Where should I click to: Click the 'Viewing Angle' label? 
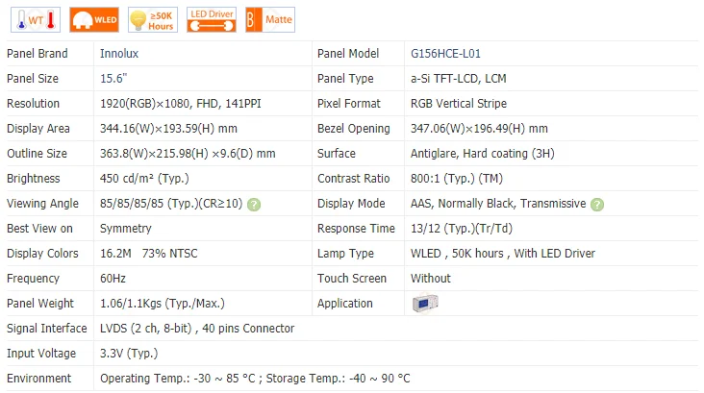click(x=42, y=204)
